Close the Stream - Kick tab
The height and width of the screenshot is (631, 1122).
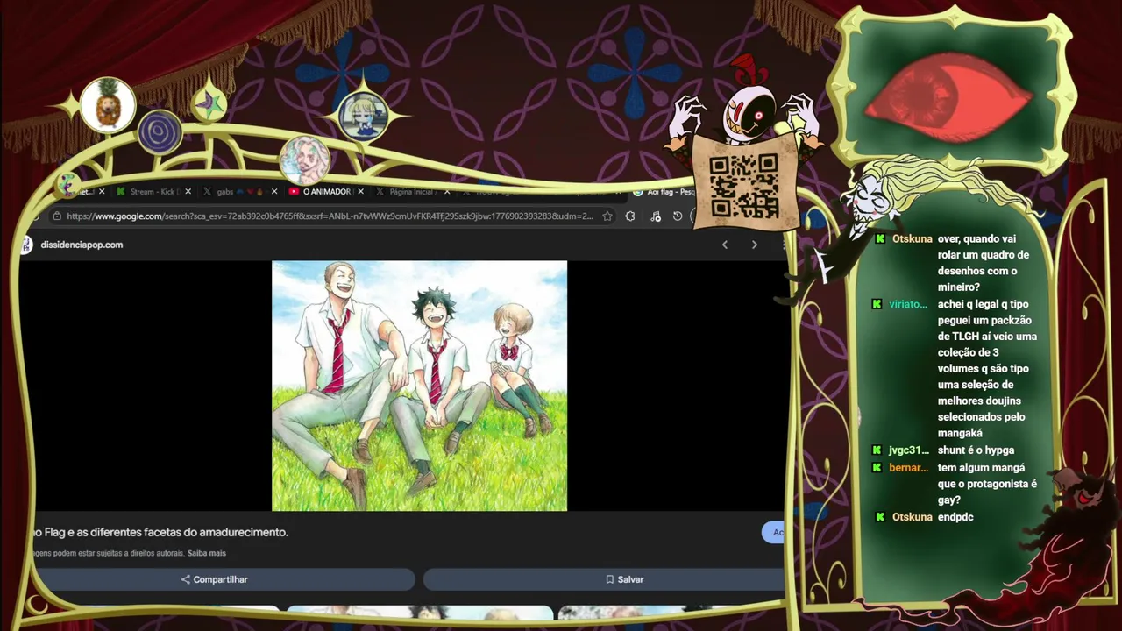pyautogui.click(x=188, y=191)
